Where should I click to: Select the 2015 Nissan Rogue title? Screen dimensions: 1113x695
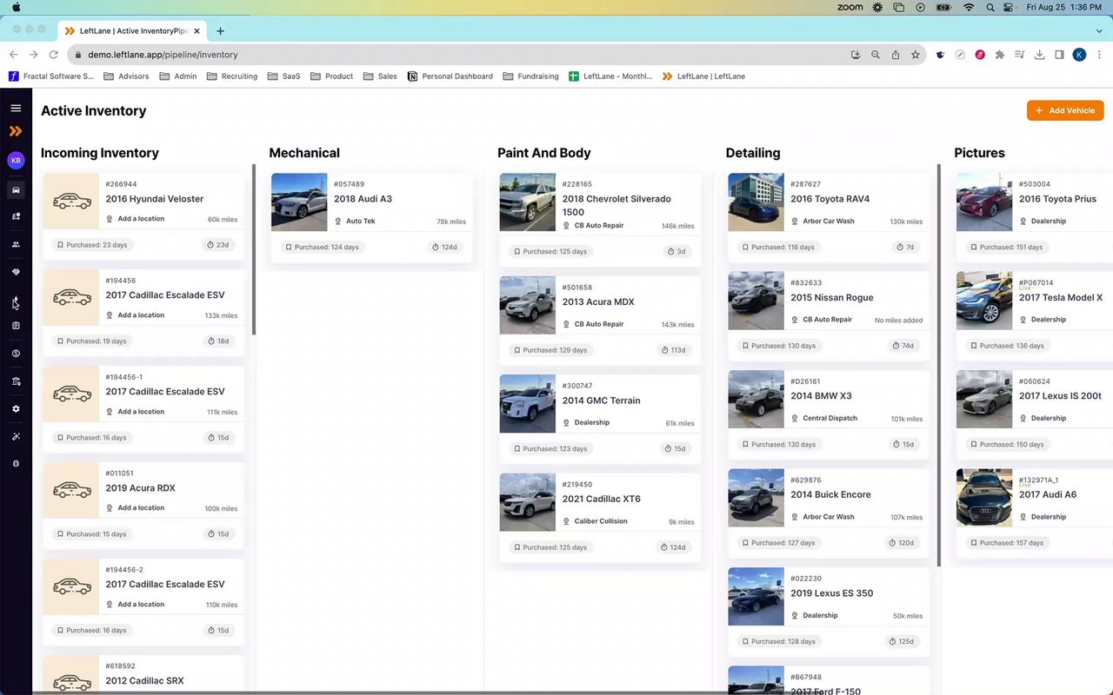pyautogui.click(x=832, y=298)
